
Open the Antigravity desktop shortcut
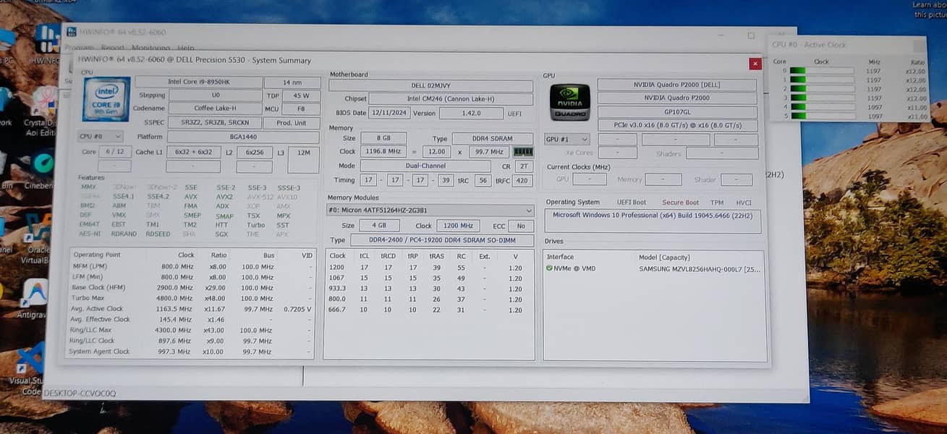pyautogui.click(x=35, y=298)
